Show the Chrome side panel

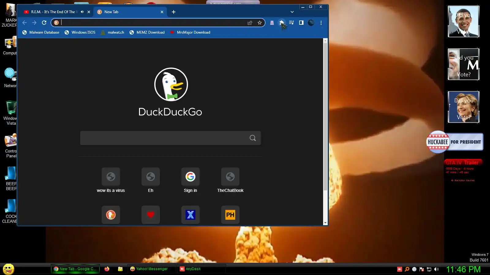(301, 23)
